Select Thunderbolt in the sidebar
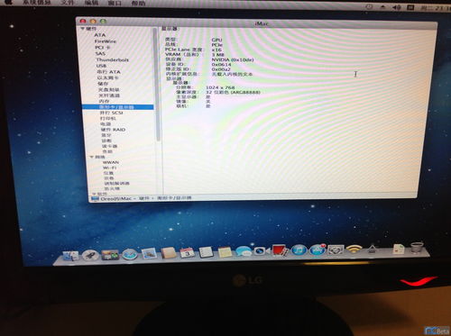 [x=112, y=59]
